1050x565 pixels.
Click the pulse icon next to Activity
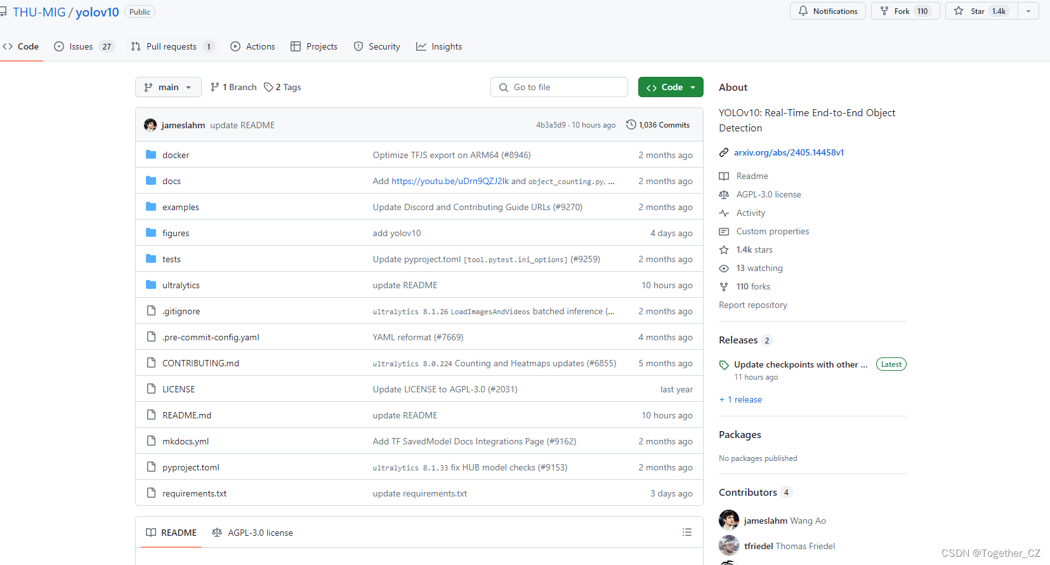point(724,213)
